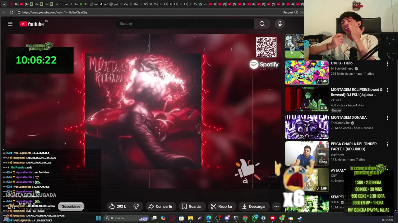Screen dimensions: 398x223
Task: Switch to the Google Drive 'str' tab
Action: point(203,4)
